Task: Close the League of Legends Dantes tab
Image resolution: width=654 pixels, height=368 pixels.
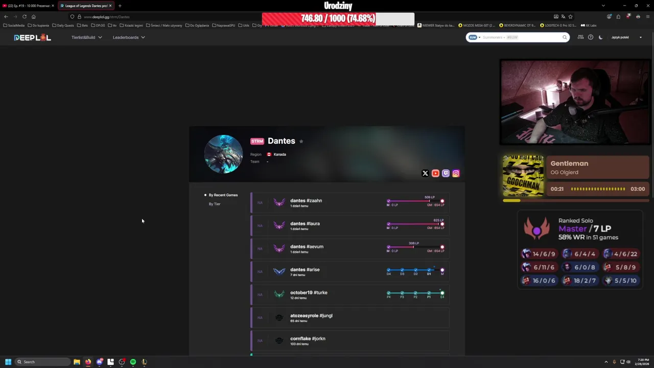Action: [x=110, y=6]
